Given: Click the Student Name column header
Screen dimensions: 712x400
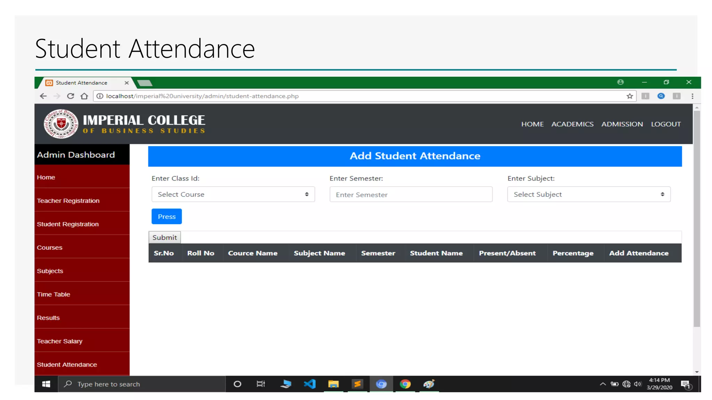Looking at the screenshot, I should [x=436, y=253].
